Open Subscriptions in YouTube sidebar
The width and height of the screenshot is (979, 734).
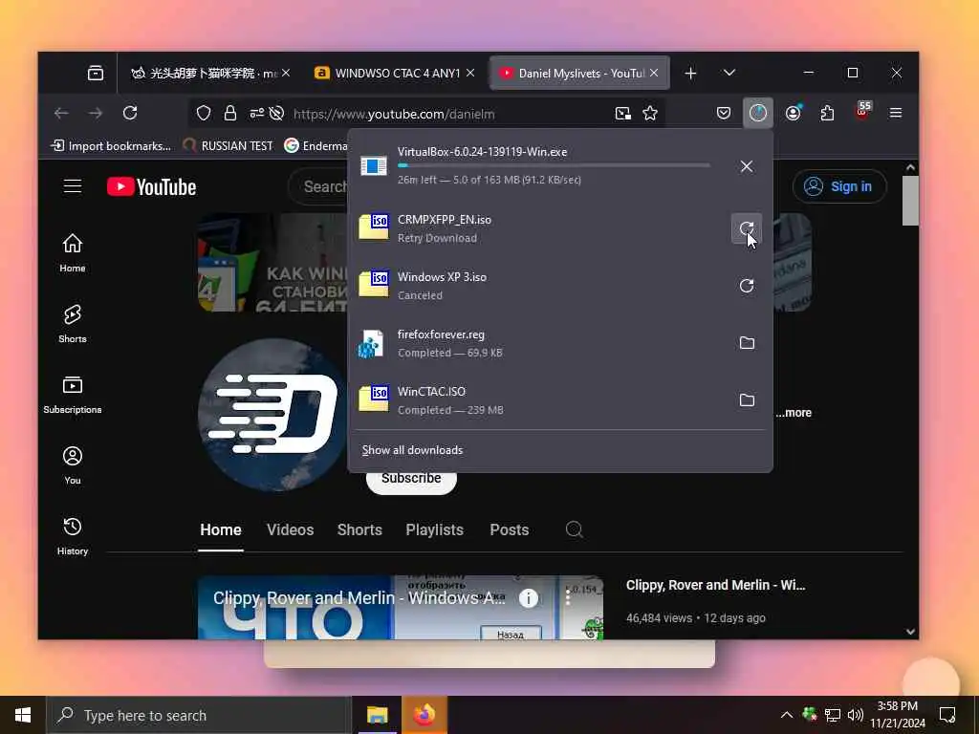(73, 395)
